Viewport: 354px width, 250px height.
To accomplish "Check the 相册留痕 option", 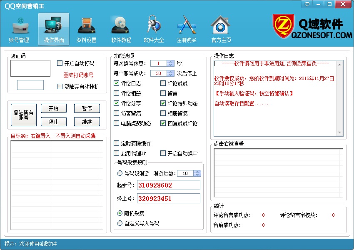I will tap(163, 113).
